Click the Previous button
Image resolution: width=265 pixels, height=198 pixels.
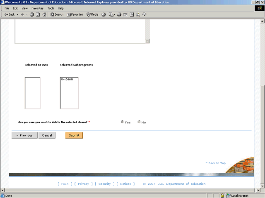click(24, 135)
